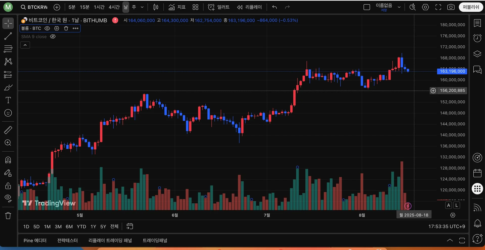The image size is (485, 250).
Task: Open the 트레이딩패널 tab
Action: (155, 241)
